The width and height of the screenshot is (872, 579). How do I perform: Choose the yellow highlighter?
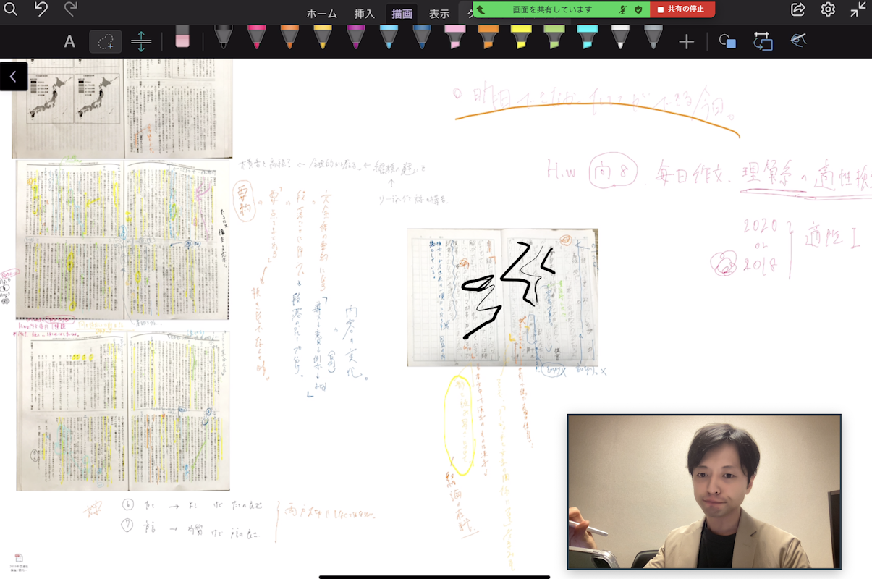pyautogui.click(x=520, y=37)
